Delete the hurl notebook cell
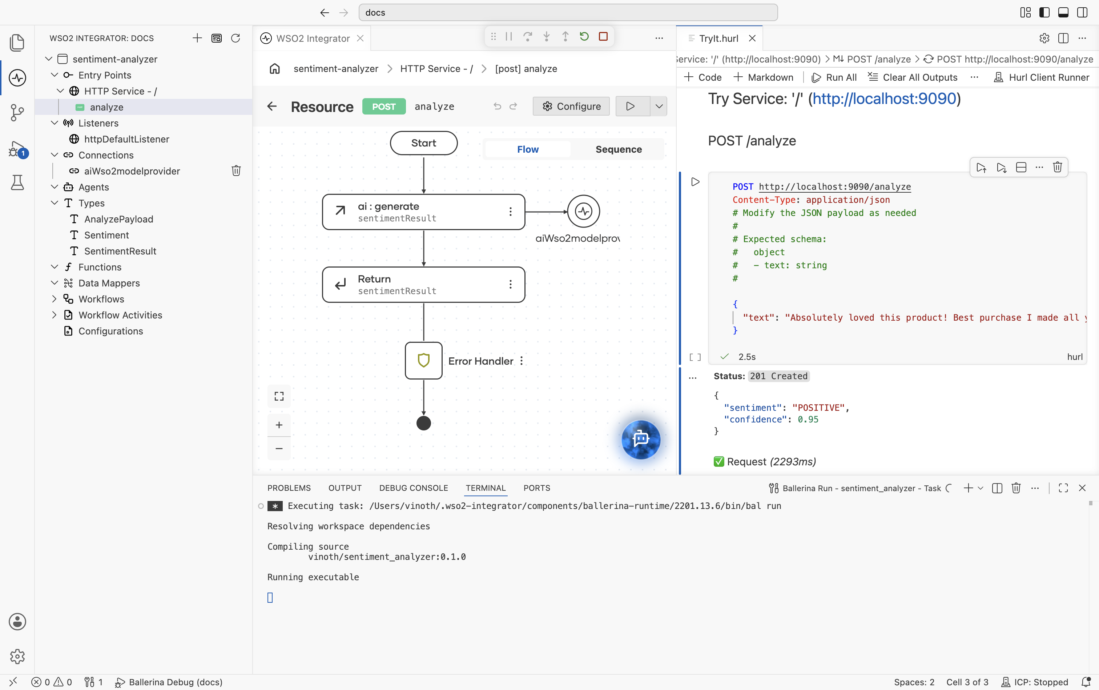The width and height of the screenshot is (1099, 690). tap(1057, 168)
